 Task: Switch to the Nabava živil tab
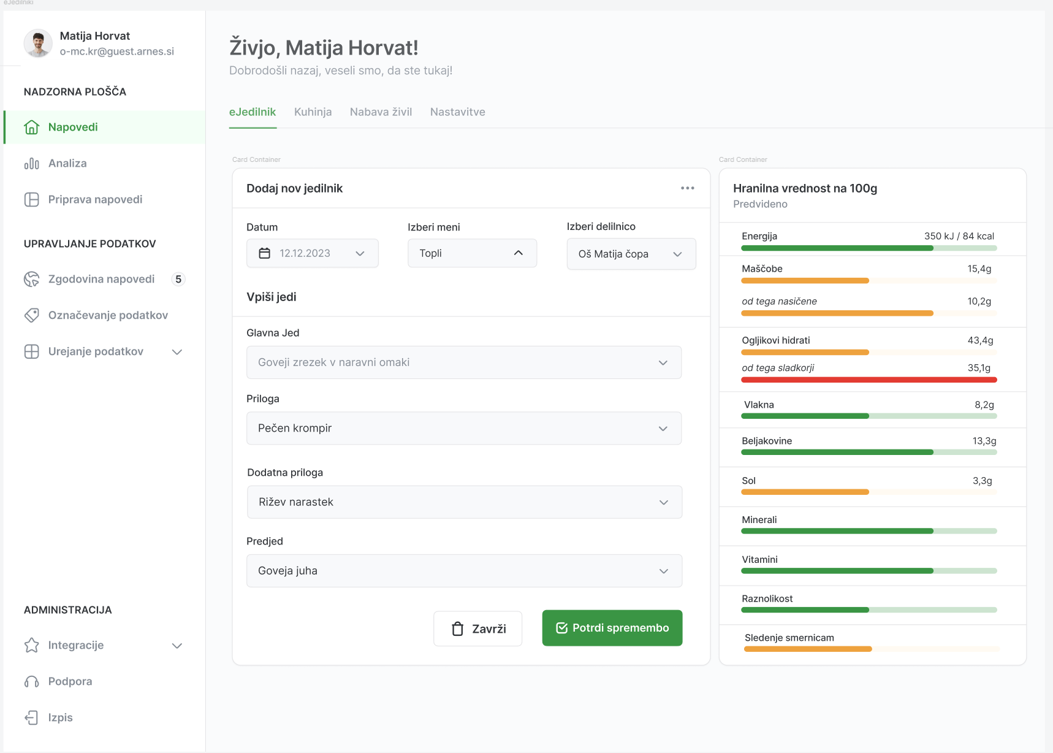381,112
